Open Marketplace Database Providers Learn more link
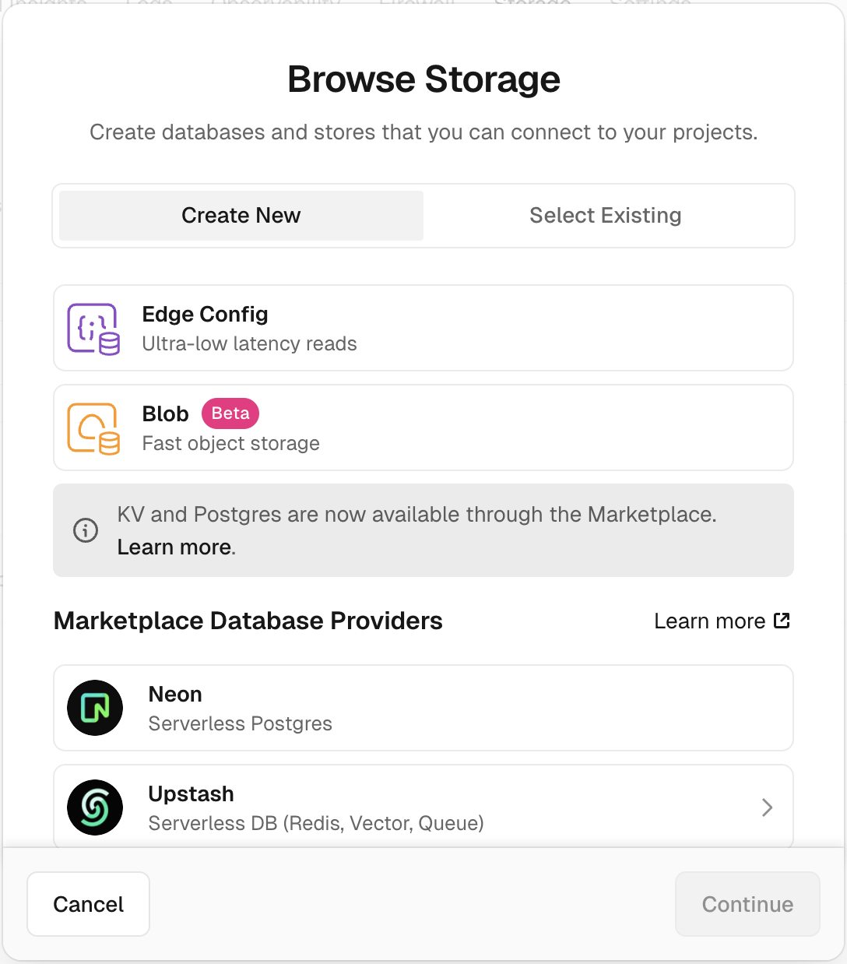Viewport: 847px width, 964px height. 709,621
